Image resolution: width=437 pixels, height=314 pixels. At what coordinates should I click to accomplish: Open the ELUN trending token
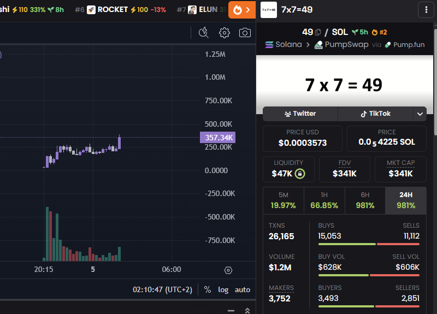pos(202,10)
